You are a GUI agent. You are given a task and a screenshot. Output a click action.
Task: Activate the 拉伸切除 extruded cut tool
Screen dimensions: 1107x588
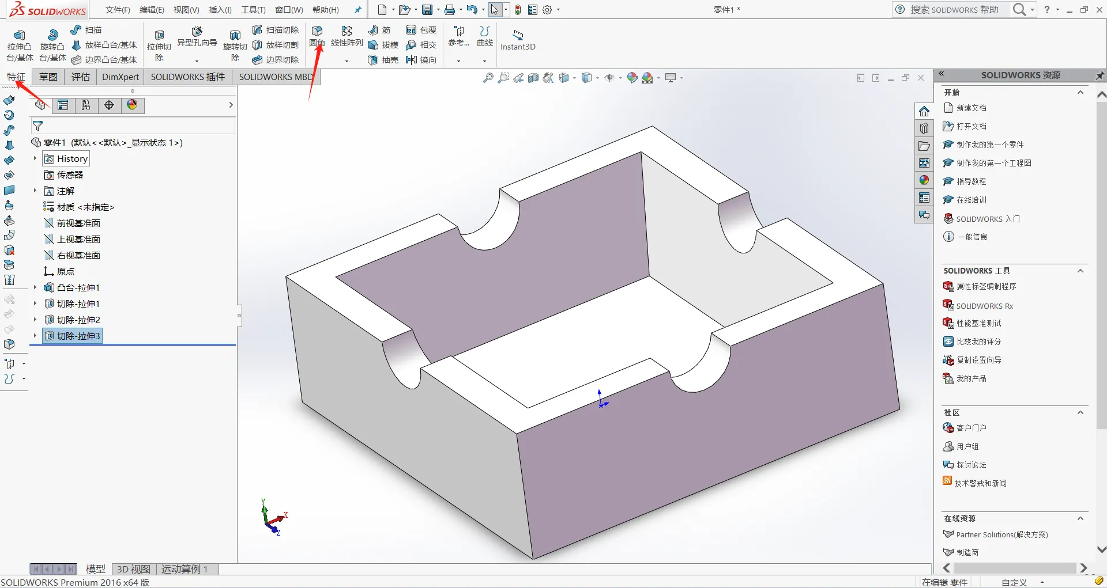159,45
